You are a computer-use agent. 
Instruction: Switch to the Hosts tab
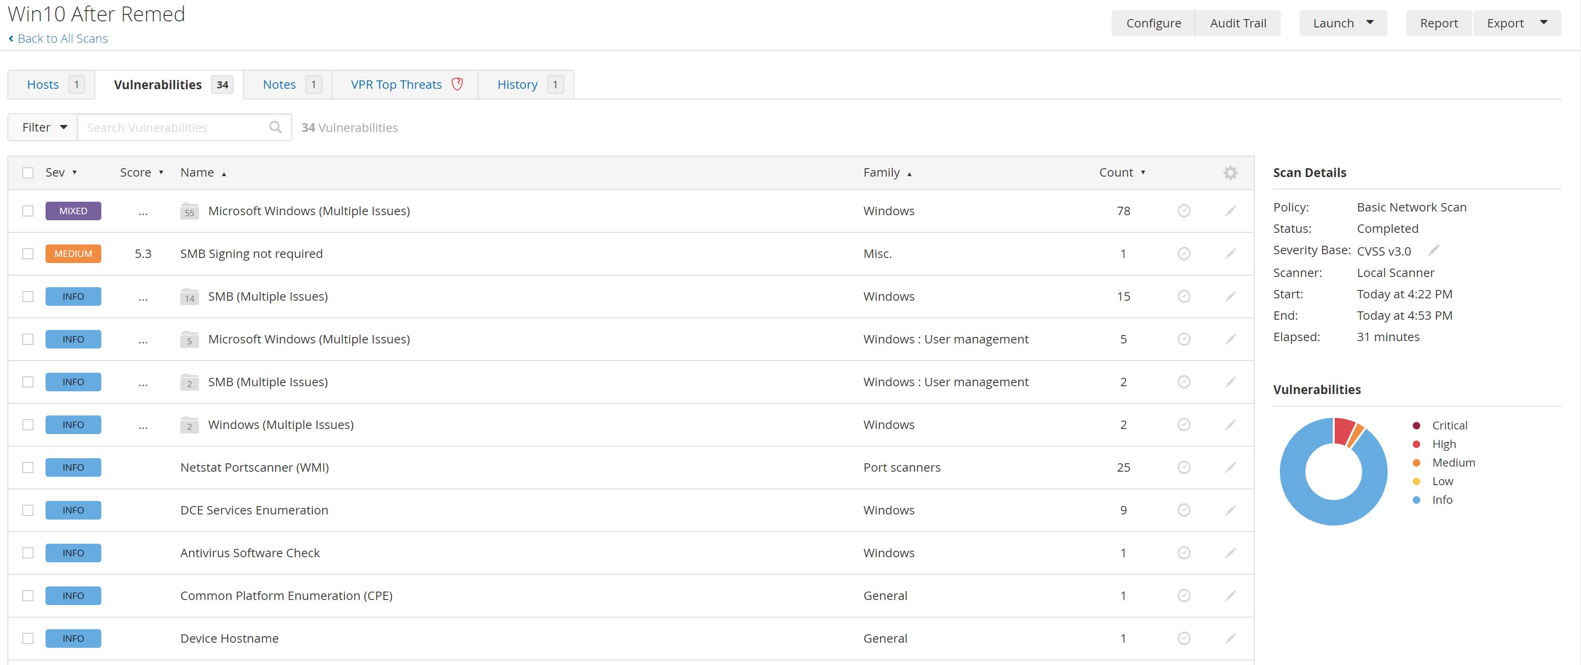[43, 85]
